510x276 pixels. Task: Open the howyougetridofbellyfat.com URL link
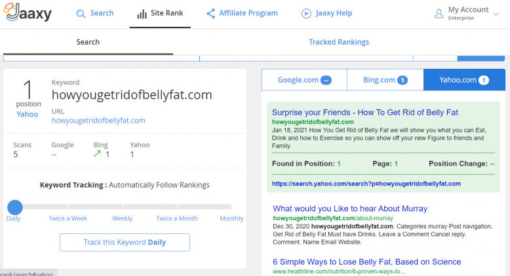98,121
